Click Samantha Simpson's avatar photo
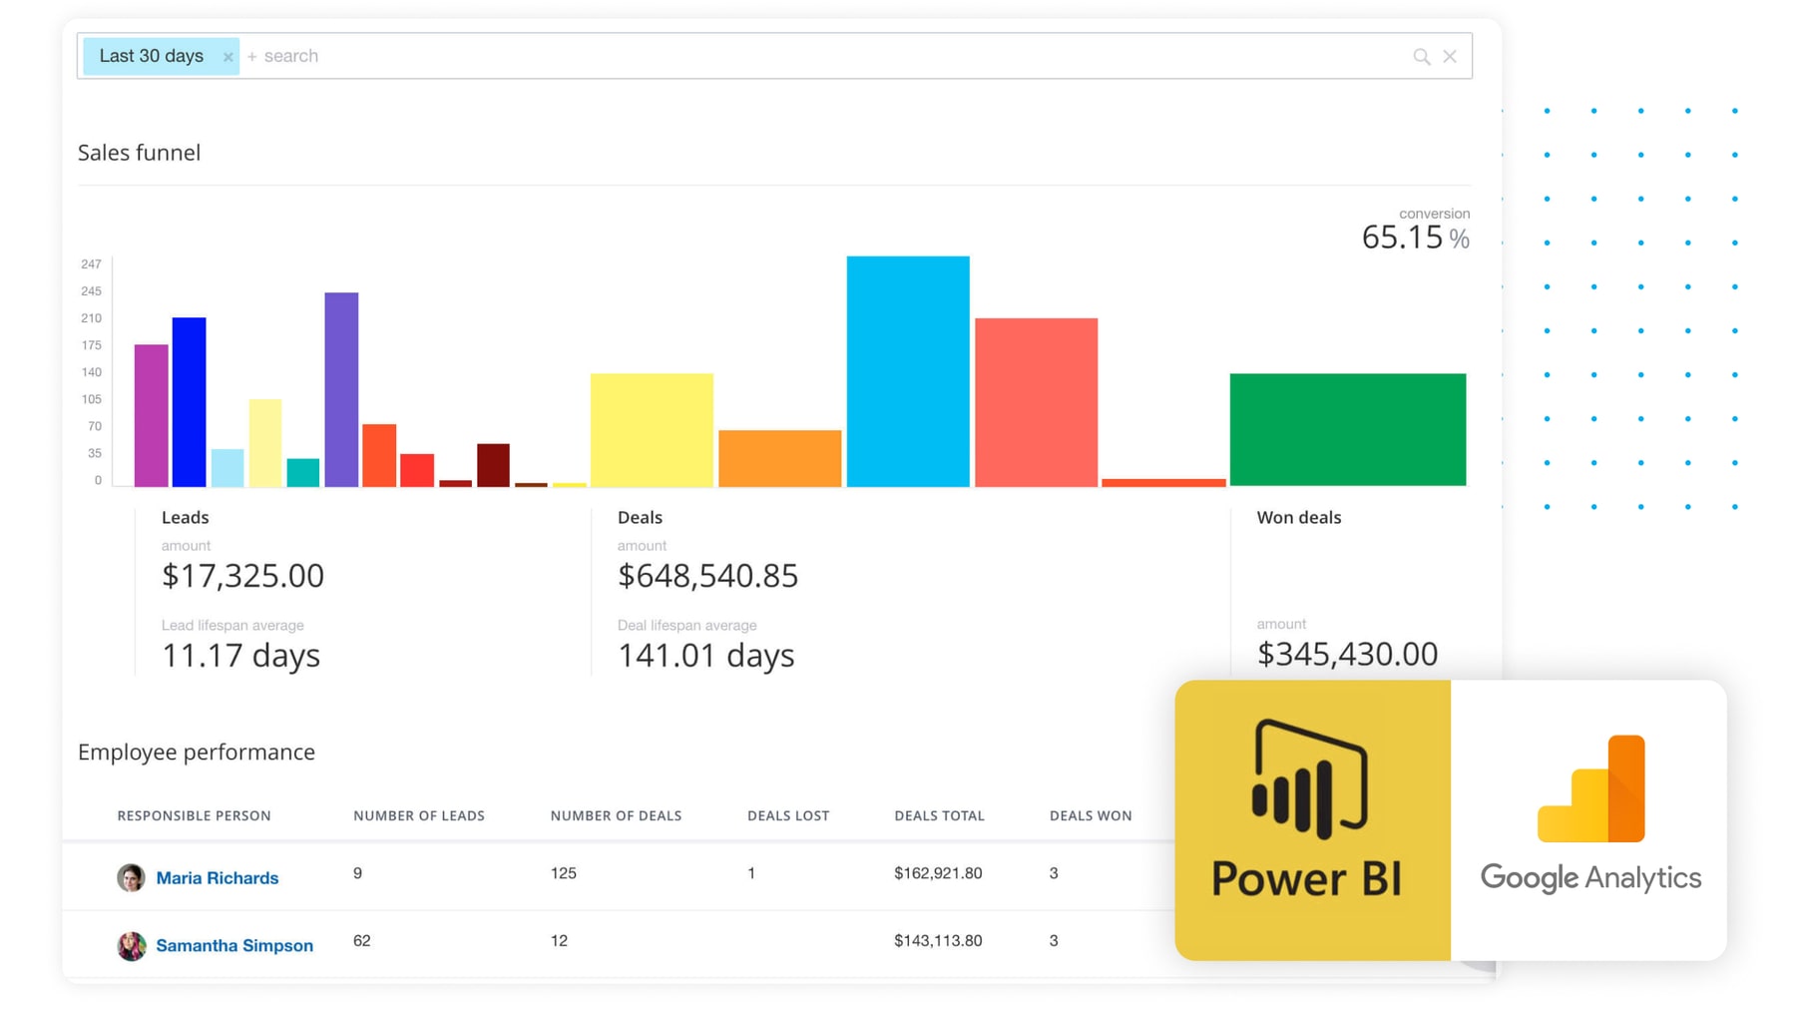 click(131, 945)
